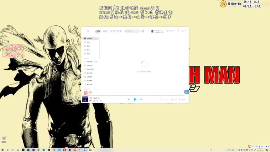Screen dimensions: 270x152
Task: Share or add current song icon
Action: pyautogui.click(x=98, y=101)
